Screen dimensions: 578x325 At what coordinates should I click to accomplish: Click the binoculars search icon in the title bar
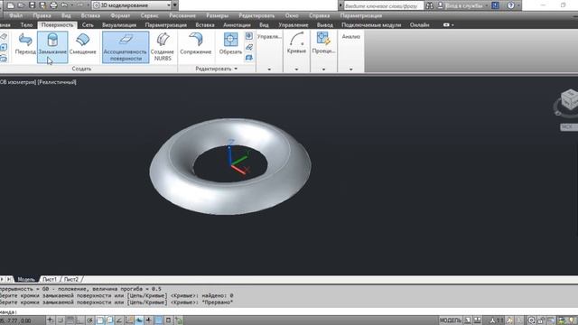click(430, 5)
